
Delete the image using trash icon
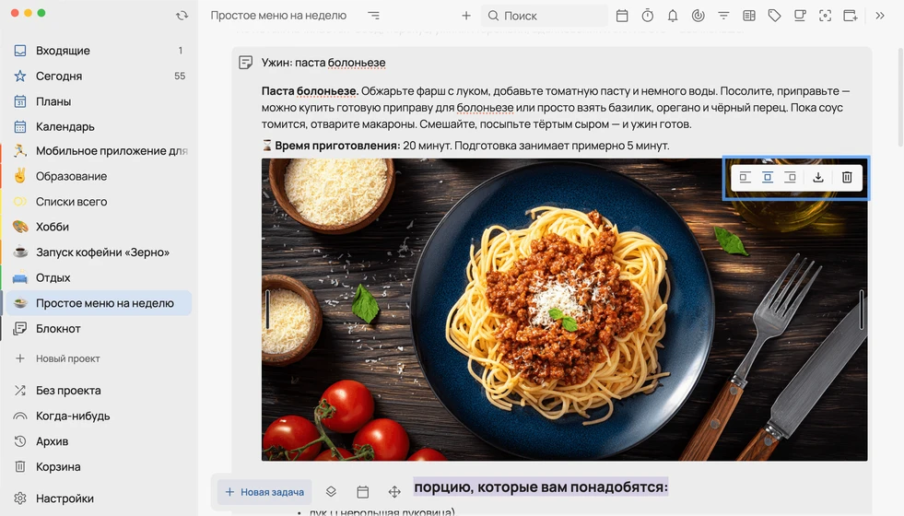pyautogui.click(x=847, y=177)
